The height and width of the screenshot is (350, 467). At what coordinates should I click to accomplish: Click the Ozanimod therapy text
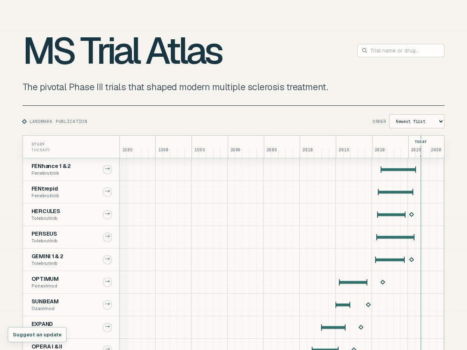pos(43,308)
